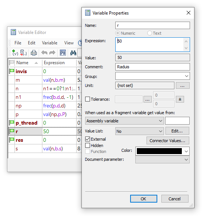The image size is (206, 219).
Task: Click the plus-minus tolerance button
Action: (x=180, y=99)
